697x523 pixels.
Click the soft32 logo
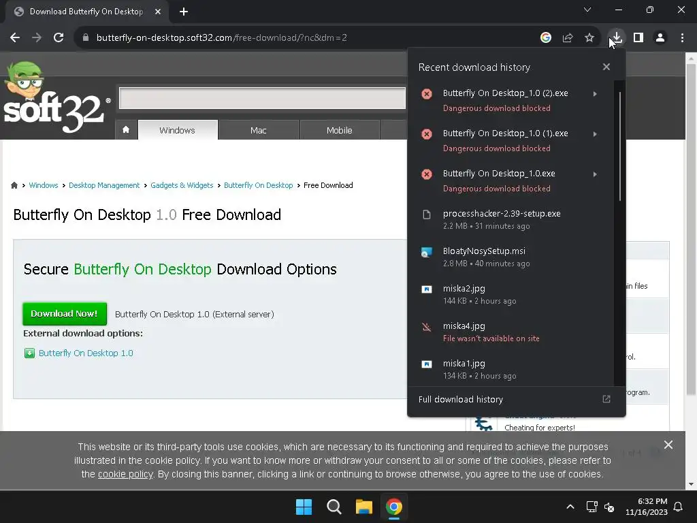56,98
